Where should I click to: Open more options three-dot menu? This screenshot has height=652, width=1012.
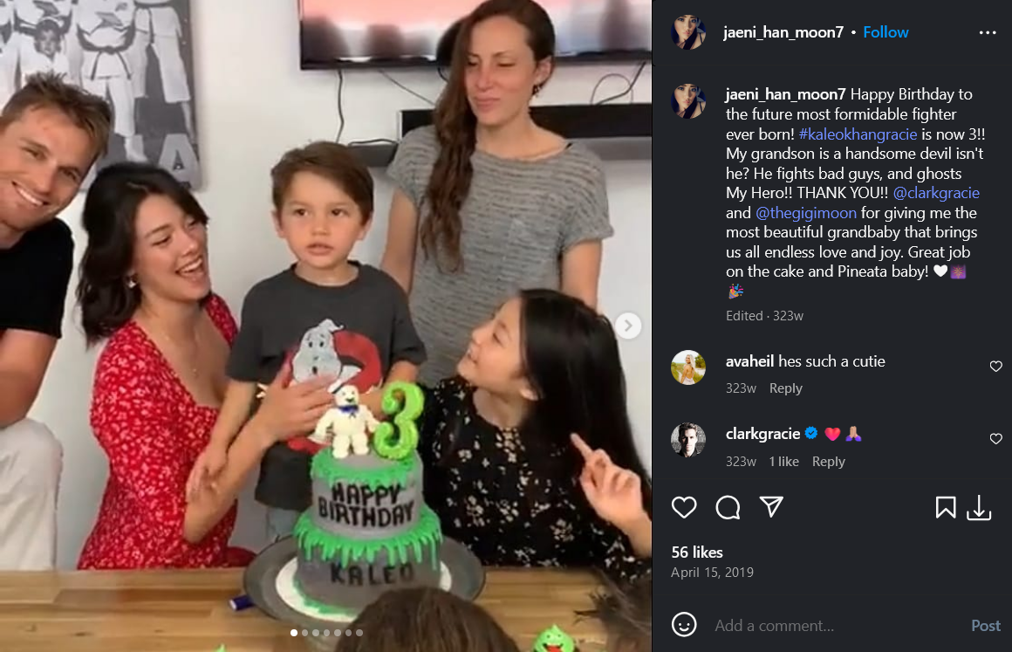click(988, 32)
